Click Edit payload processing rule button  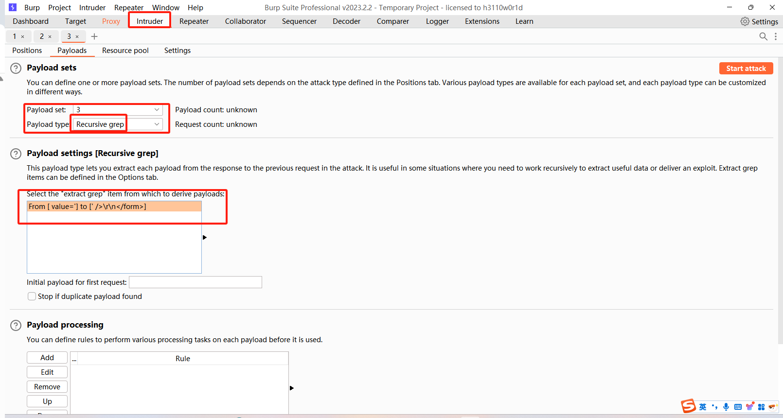47,372
